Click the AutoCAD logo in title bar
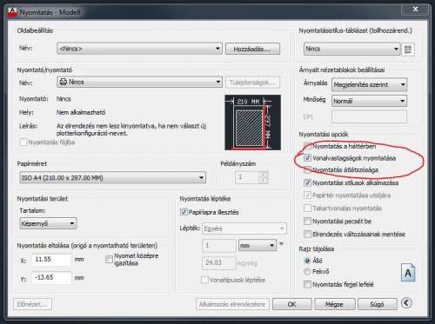The height and width of the screenshot is (324, 435). (12, 12)
